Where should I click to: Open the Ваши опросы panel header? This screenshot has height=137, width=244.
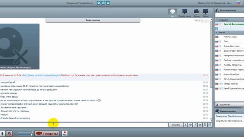[93, 20]
